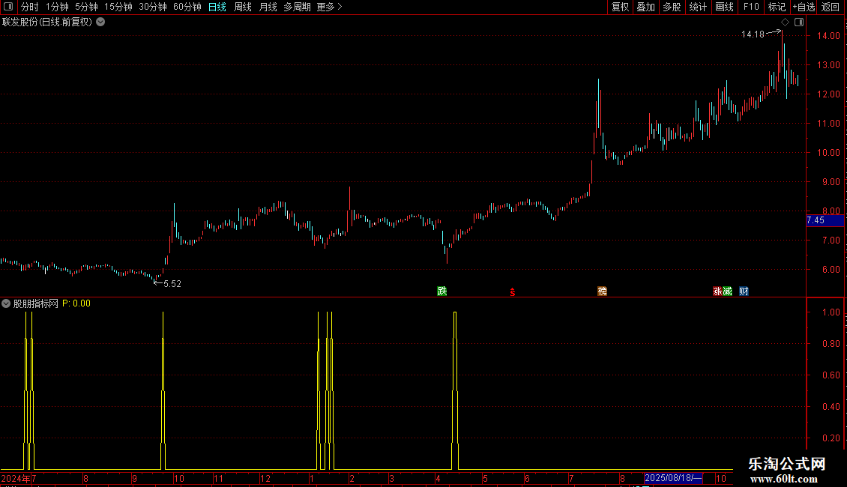Switch to 日线 daily chart
The height and width of the screenshot is (487, 847).
coord(217,7)
